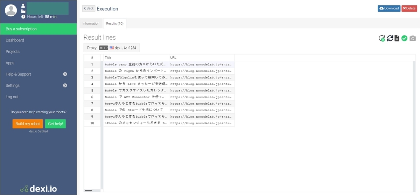Click the retry icon with the 0 badge
420x195 pixels.
coord(382,38)
